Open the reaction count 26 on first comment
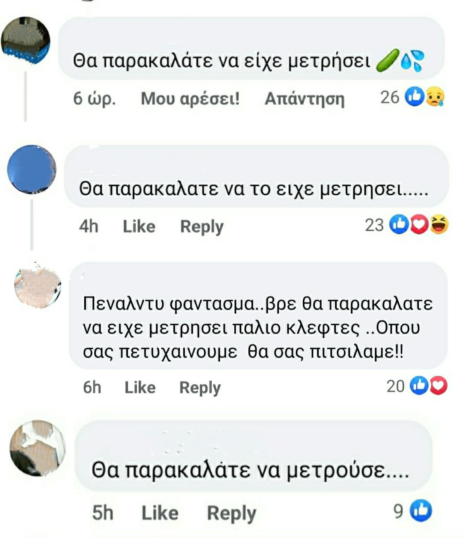The image size is (462, 538). 389,97
